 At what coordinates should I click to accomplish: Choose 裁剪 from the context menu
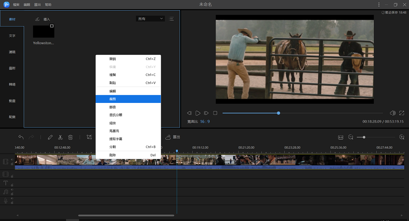[x=128, y=99]
